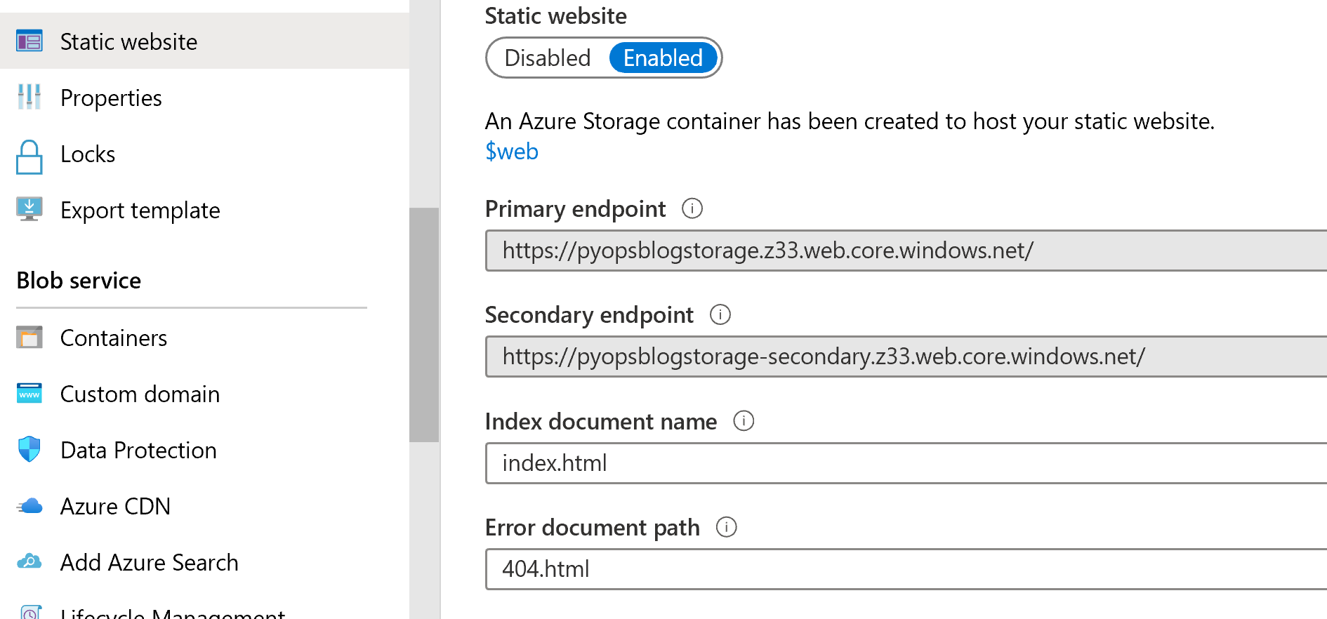Screen dimensions: 1327x619
Task: Click the Error document path field
Action: click(x=906, y=569)
